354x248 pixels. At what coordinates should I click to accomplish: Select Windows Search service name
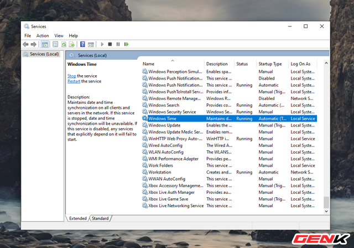tap(164, 105)
